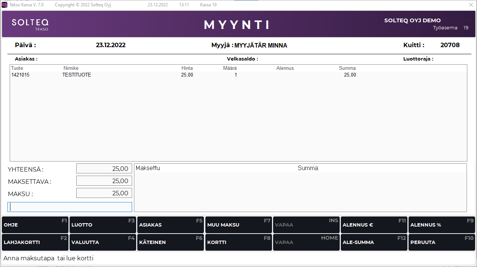Select LAHJAKORTTI gift card payment
Screen dimensions: 477x267
point(35,242)
